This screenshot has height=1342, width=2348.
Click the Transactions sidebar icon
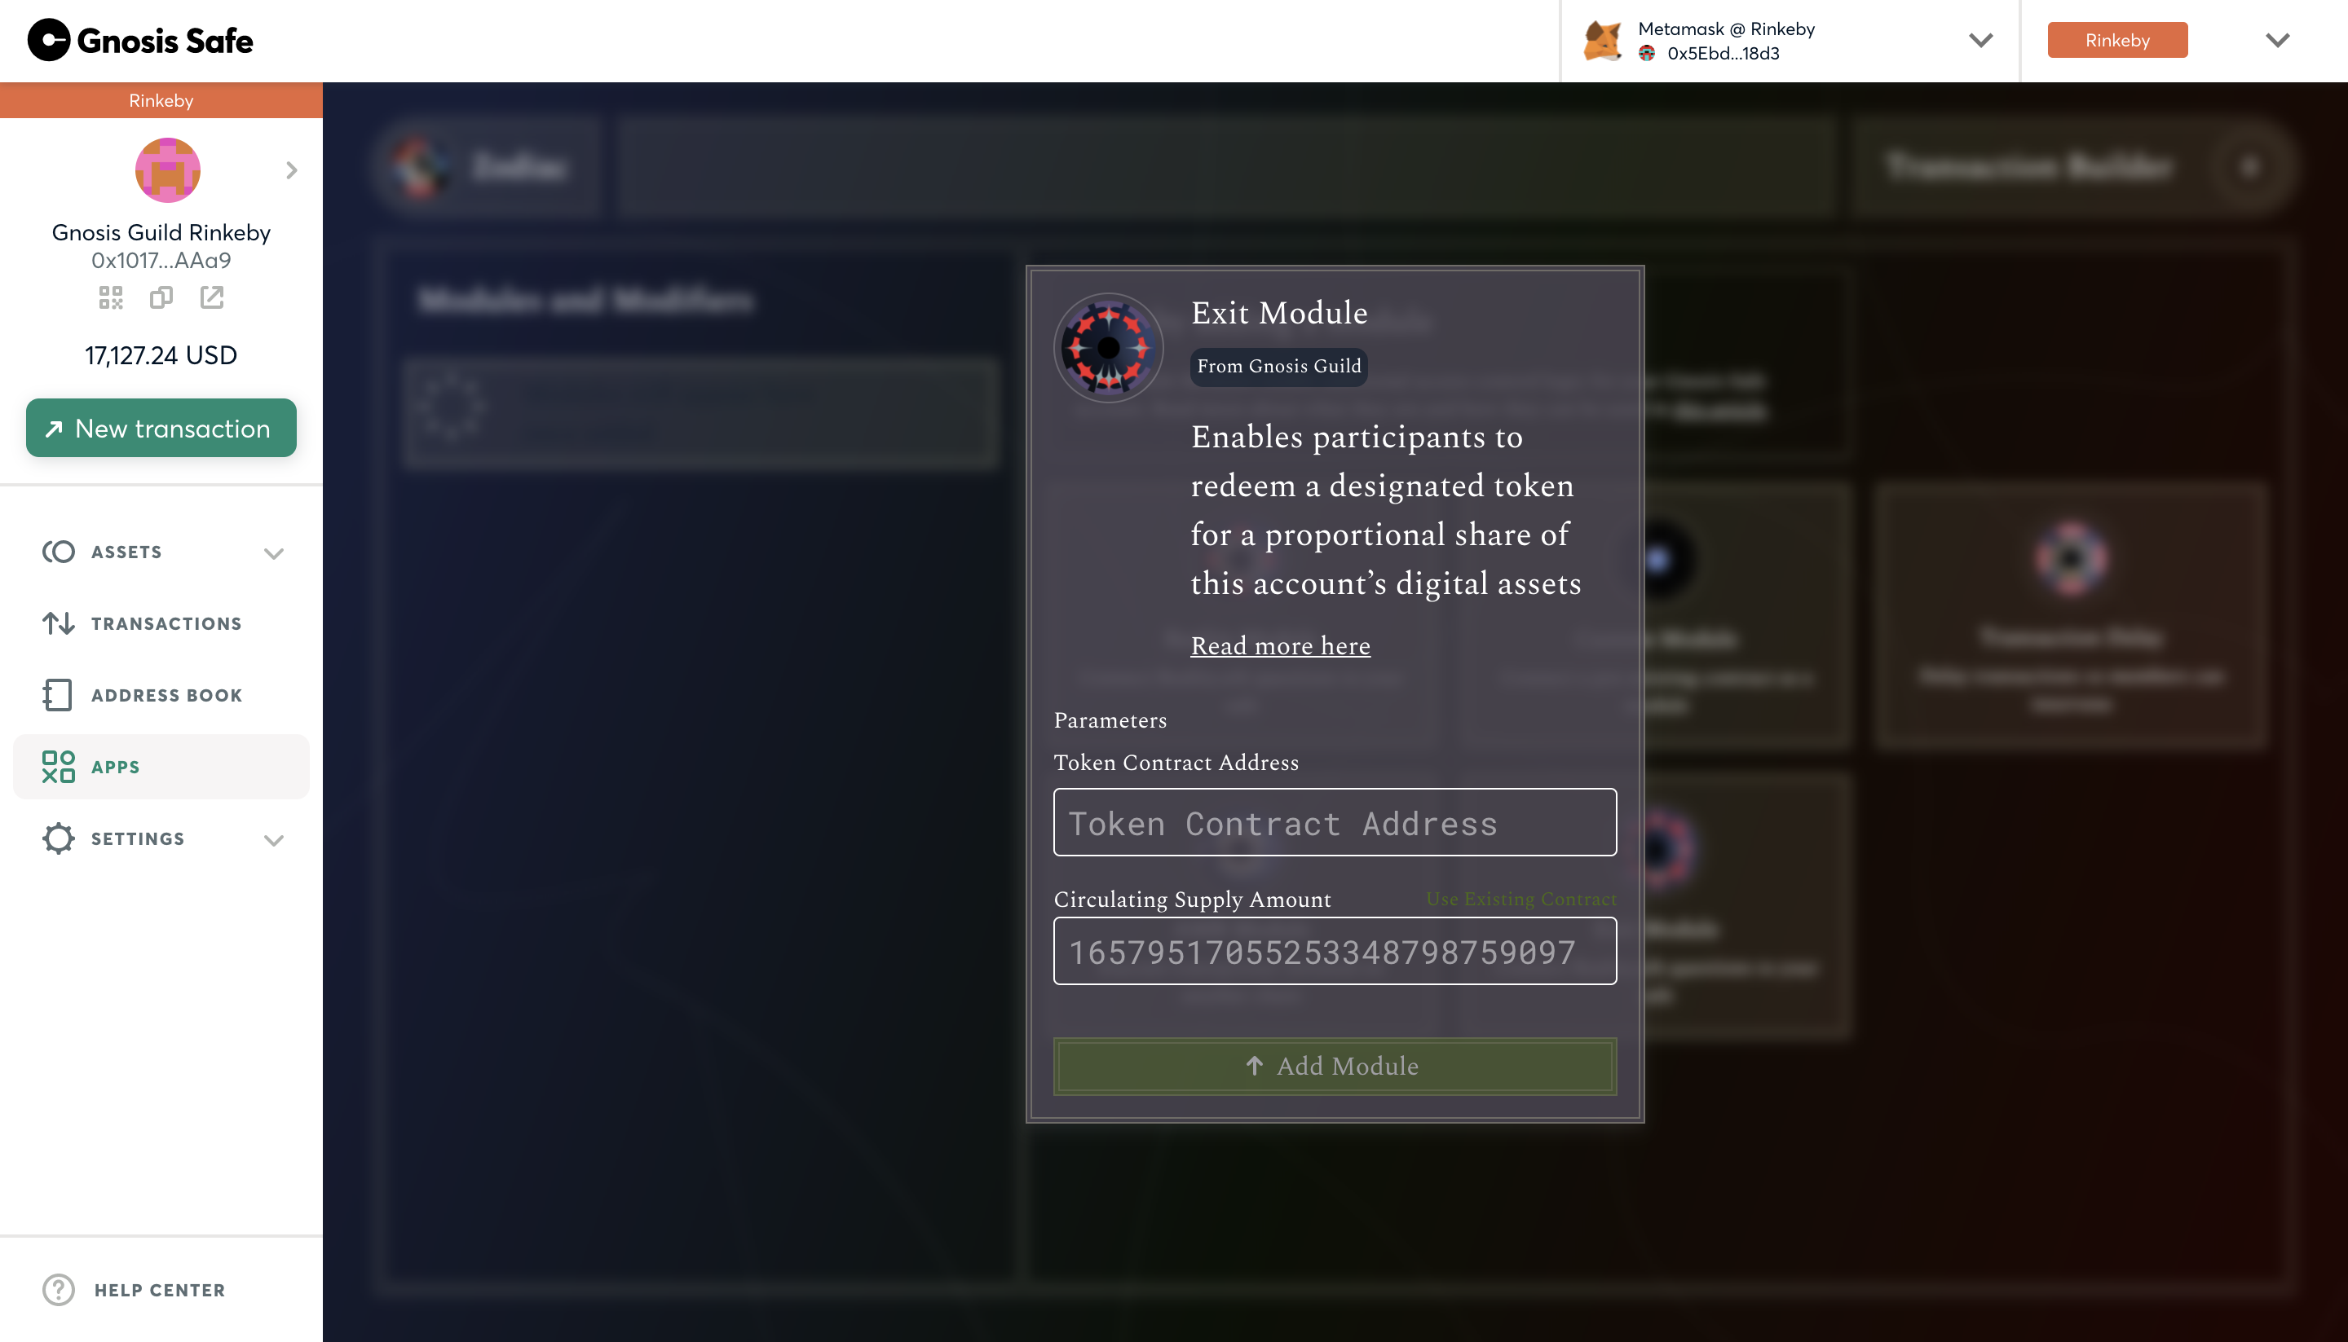(58, 623)
